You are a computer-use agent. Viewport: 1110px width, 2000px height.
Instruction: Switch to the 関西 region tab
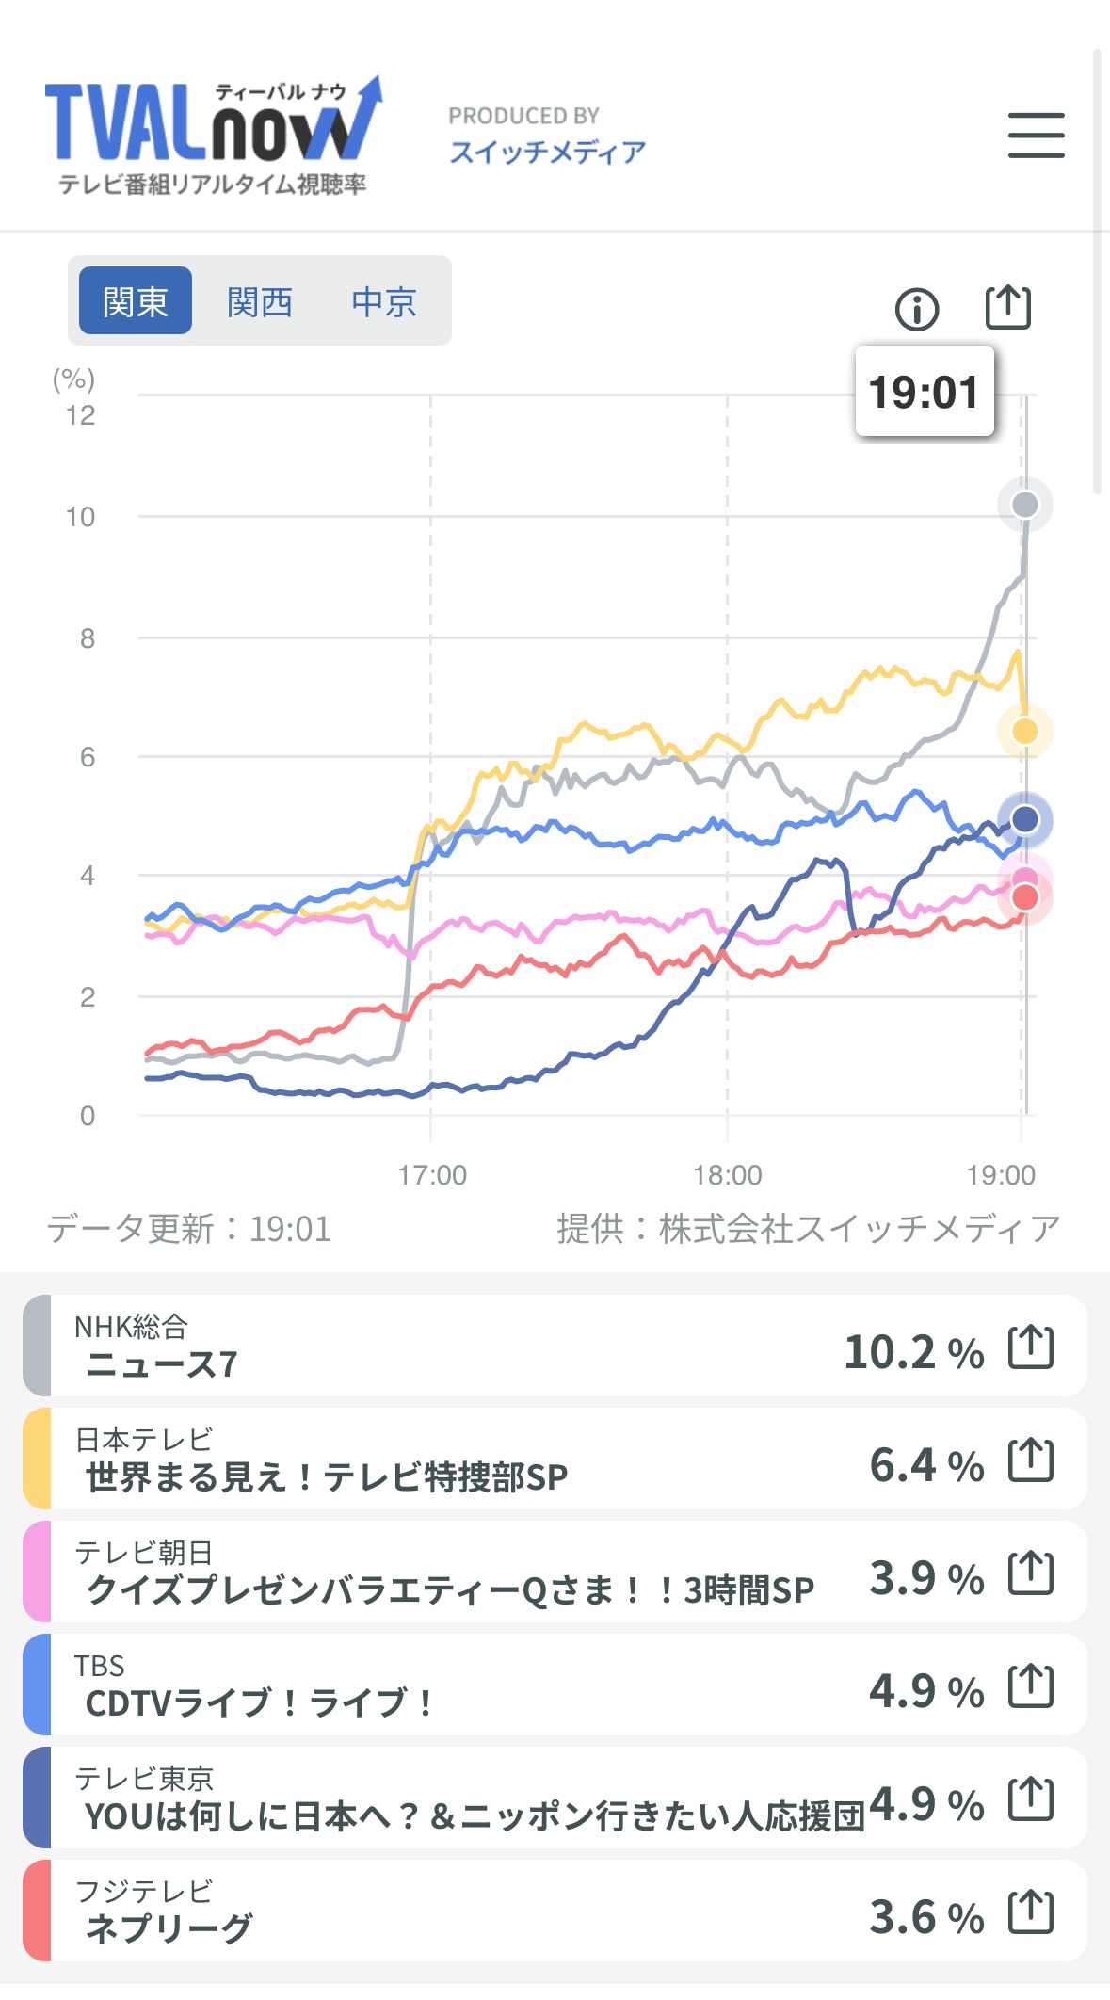[259, 301]
